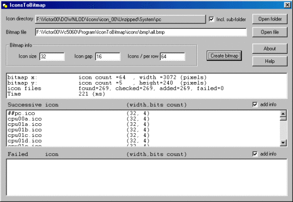Click the Create bitmap button
This screenshot has width=293, height=202.
click(x=224, y=56)
